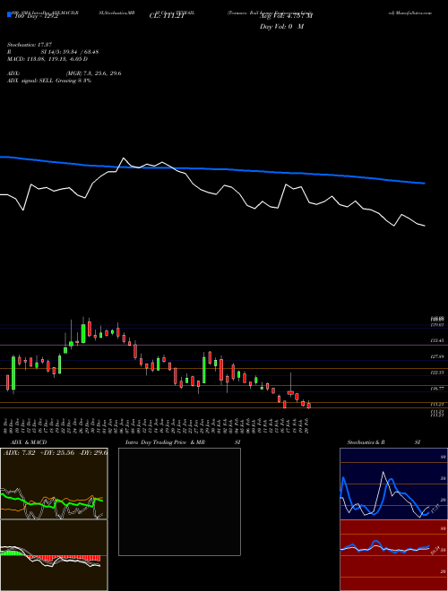Viewport: 448px width, 591px height.
Task: Click the 'ADX signal: SELL' text
Action: [30, 81]
